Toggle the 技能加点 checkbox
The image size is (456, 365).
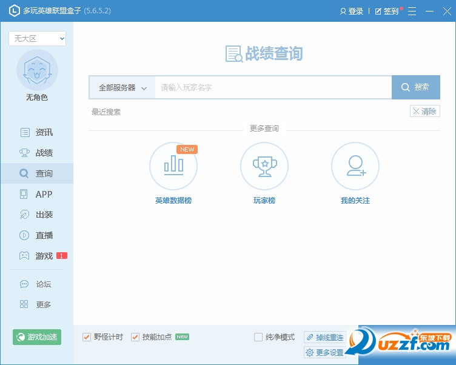pos(135,337)
